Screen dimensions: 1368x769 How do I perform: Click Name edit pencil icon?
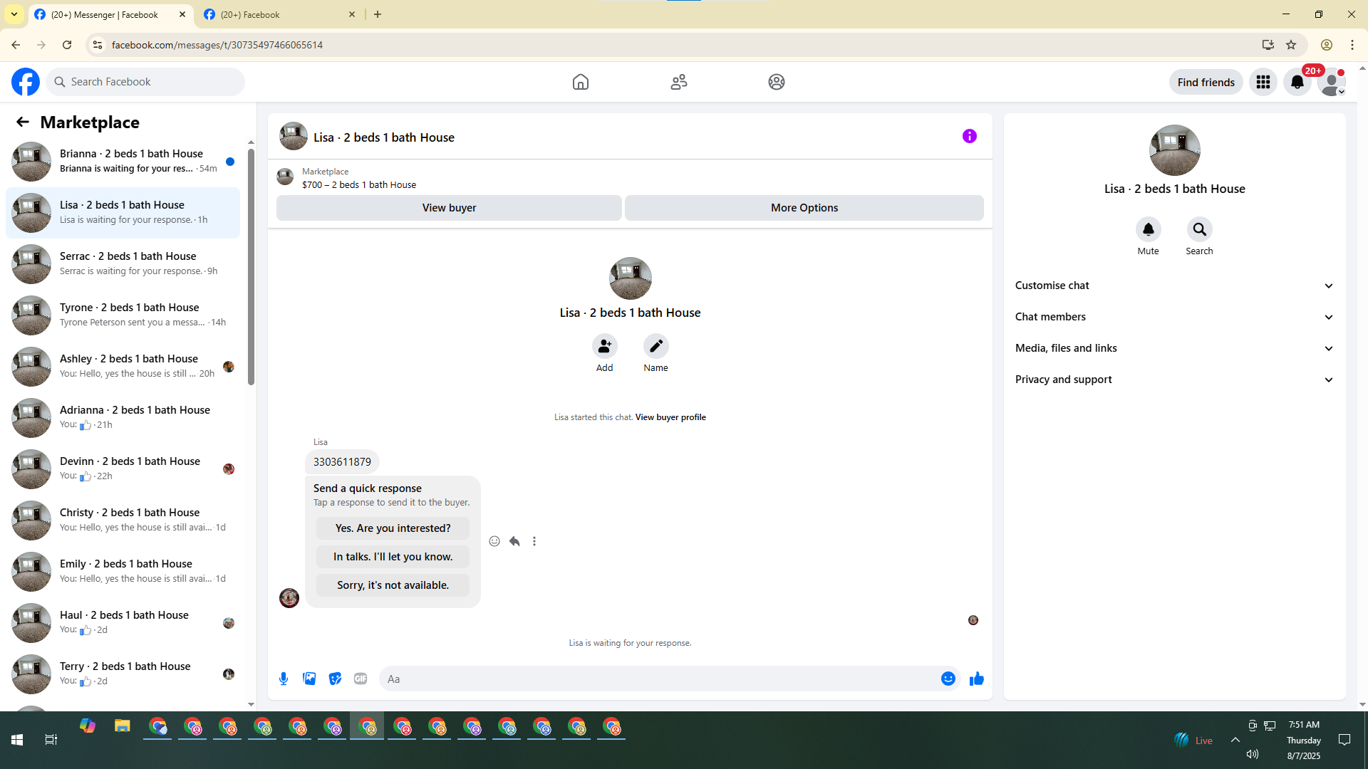point(655,346)
